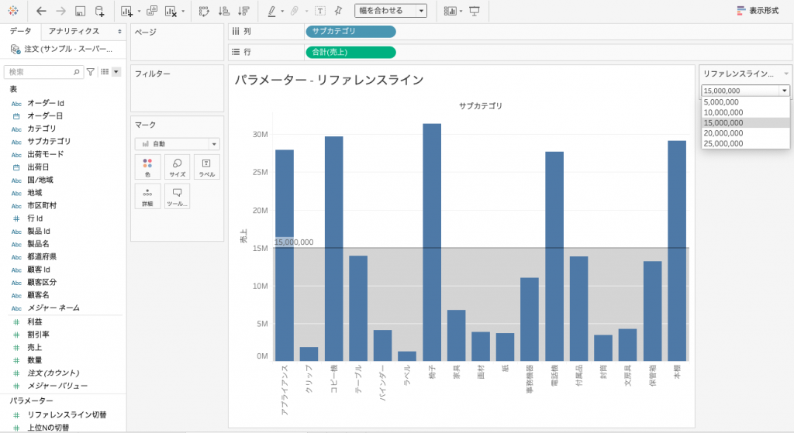Click the Tableau logo icon

click(13, 11)
